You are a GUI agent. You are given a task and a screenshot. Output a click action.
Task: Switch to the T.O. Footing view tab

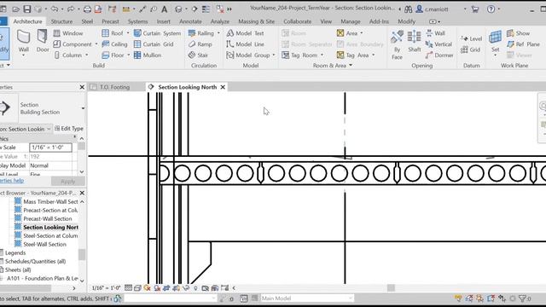pos(115,87)
